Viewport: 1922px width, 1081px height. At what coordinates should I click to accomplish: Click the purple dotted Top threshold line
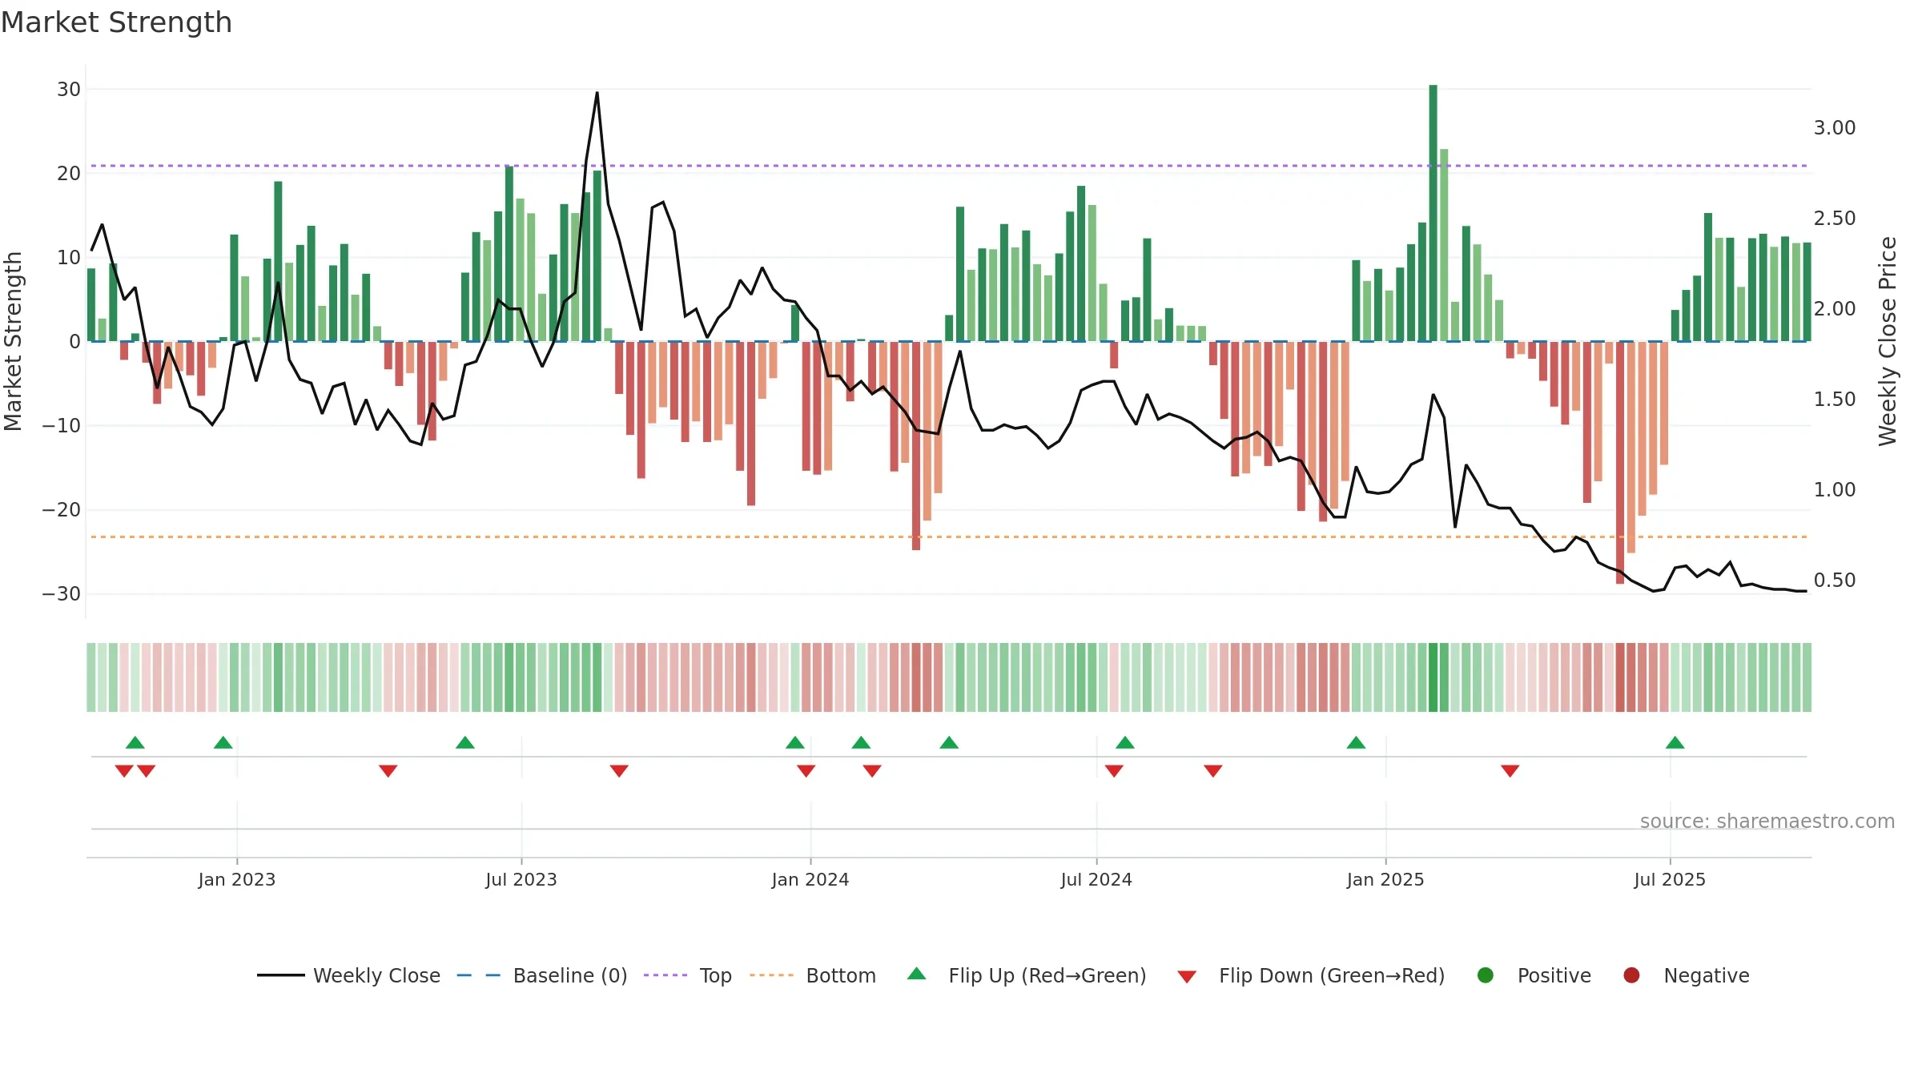(x=949, y=166)
